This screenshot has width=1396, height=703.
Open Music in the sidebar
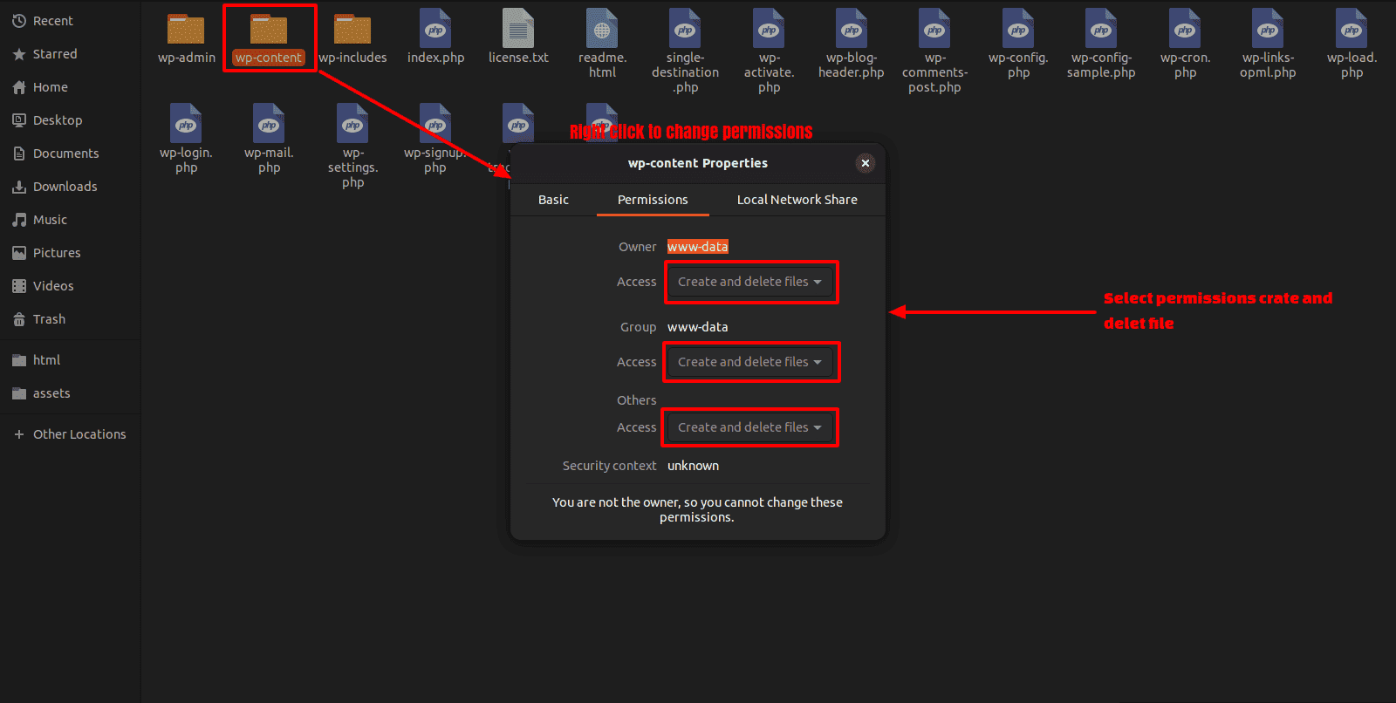coord(70,220)
